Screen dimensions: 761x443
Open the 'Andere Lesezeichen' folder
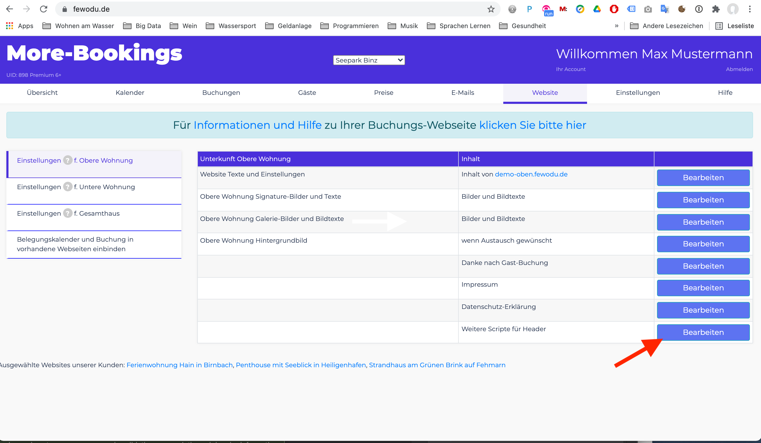click(x=667, y=26)
